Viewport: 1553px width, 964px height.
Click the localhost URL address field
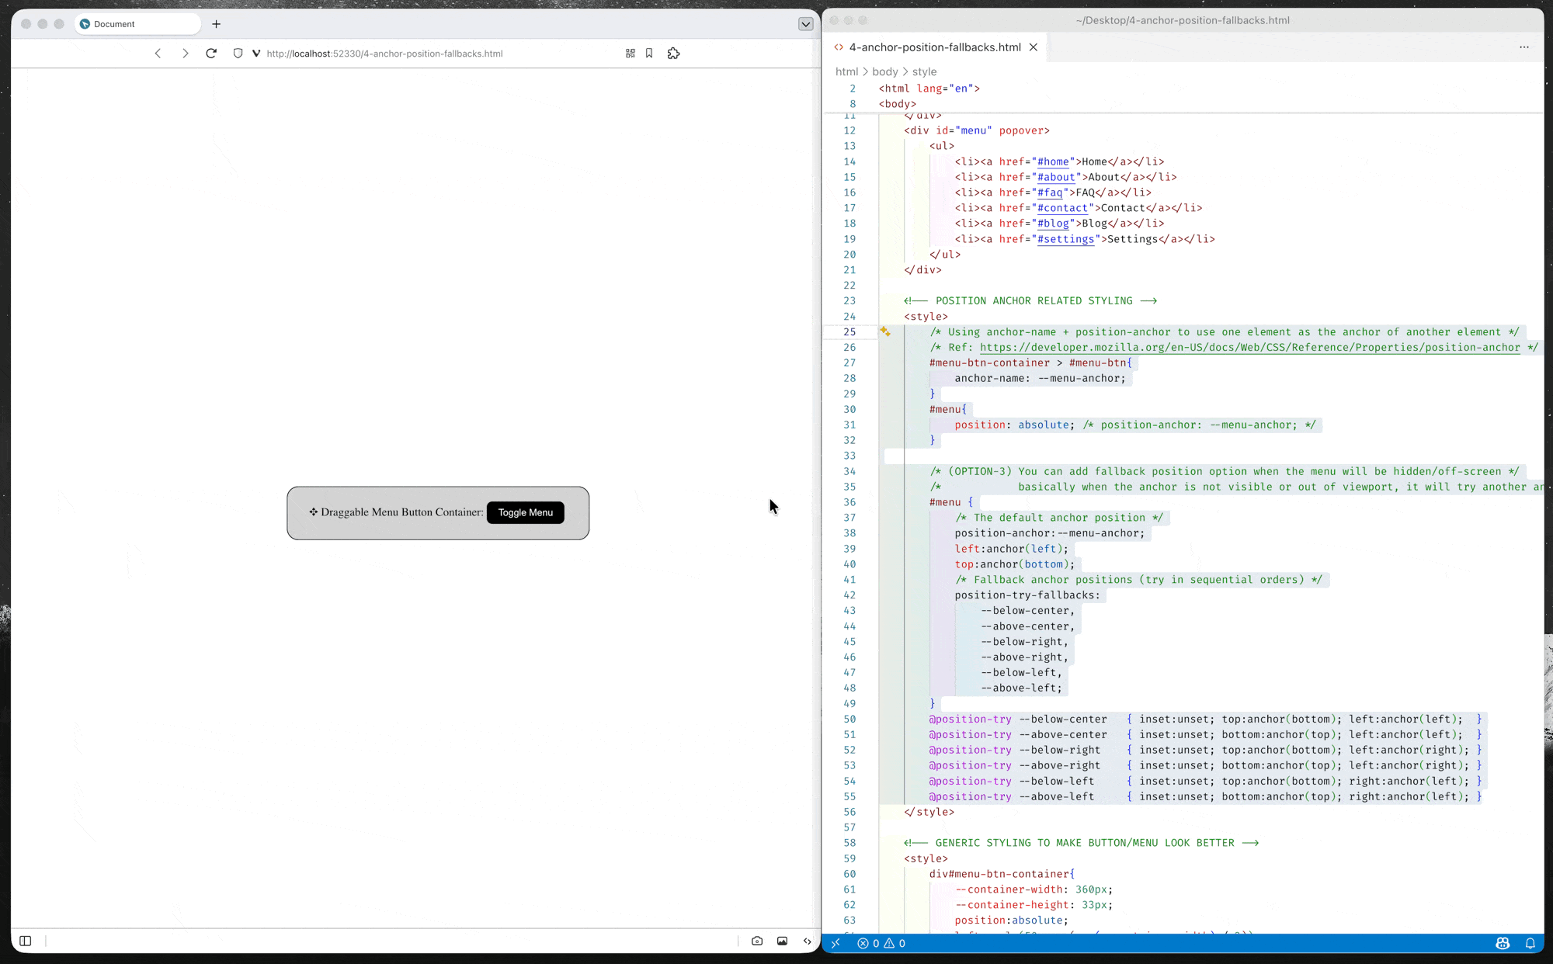point(384,54)
